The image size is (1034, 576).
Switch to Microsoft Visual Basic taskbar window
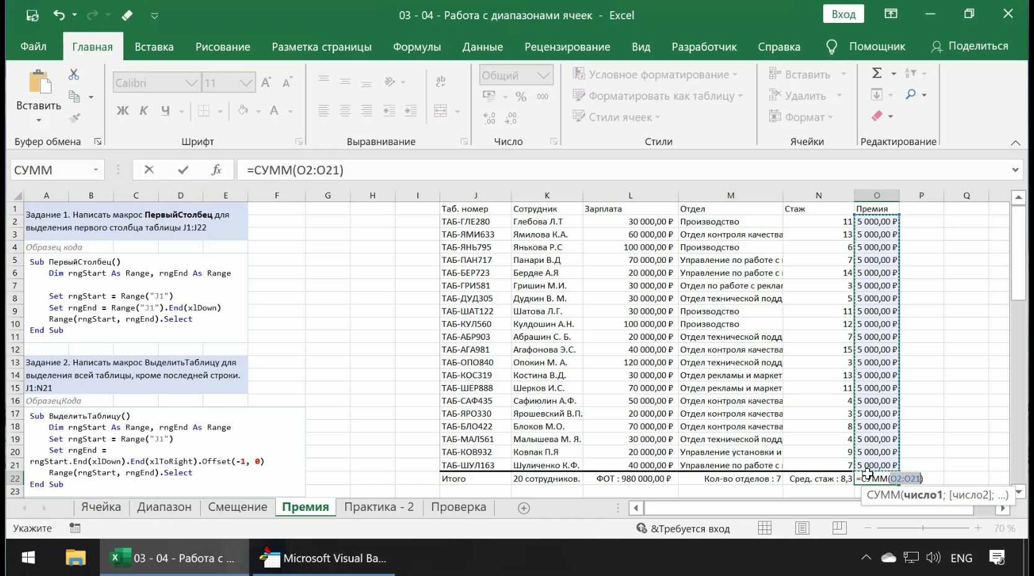pyautogui.click(x=322, y=558)
